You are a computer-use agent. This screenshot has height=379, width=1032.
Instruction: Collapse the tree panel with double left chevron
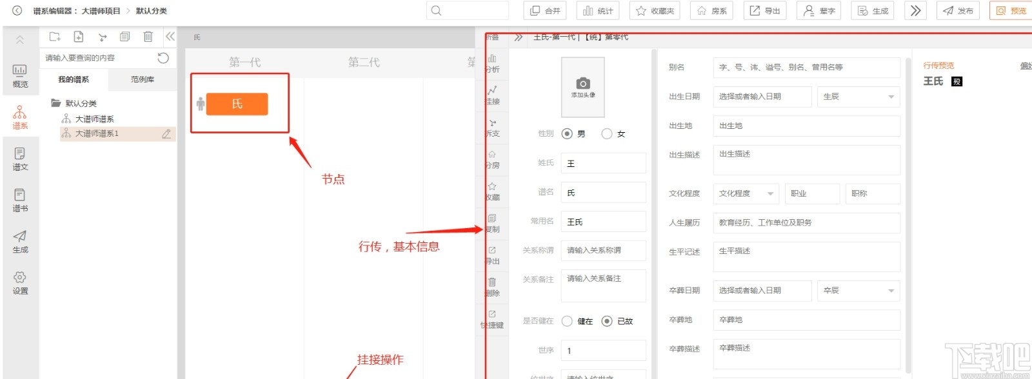click(x=170, y=37)
